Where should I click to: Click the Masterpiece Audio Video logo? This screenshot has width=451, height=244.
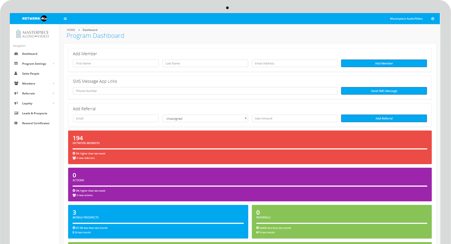32,34
